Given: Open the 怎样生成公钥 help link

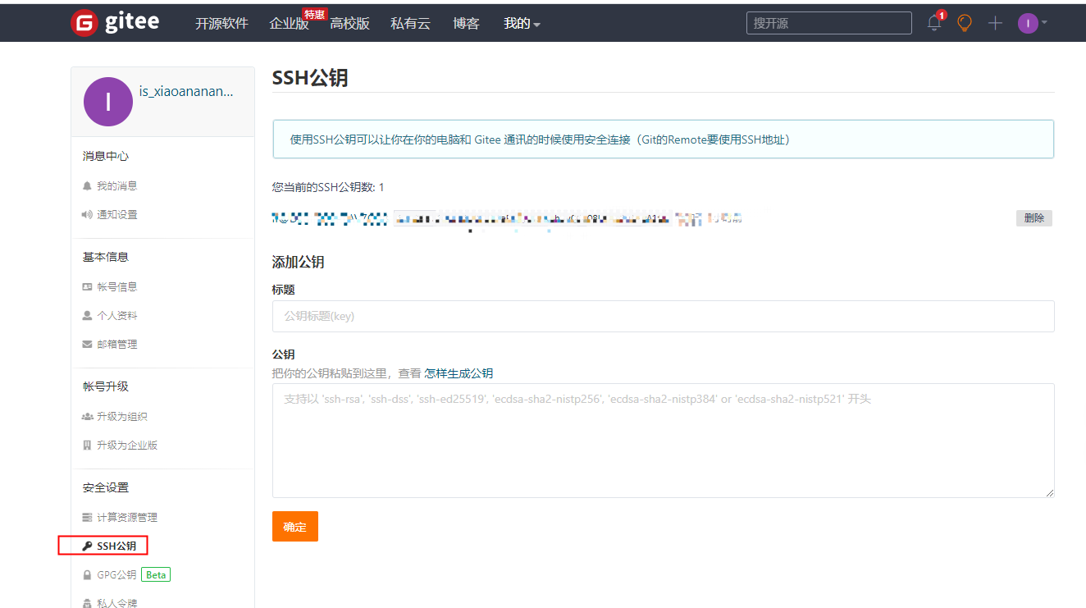Looking at the screenshot, I should [459, 373].
